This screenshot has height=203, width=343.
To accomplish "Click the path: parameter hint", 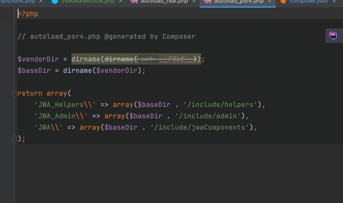I will click(148, 59).
